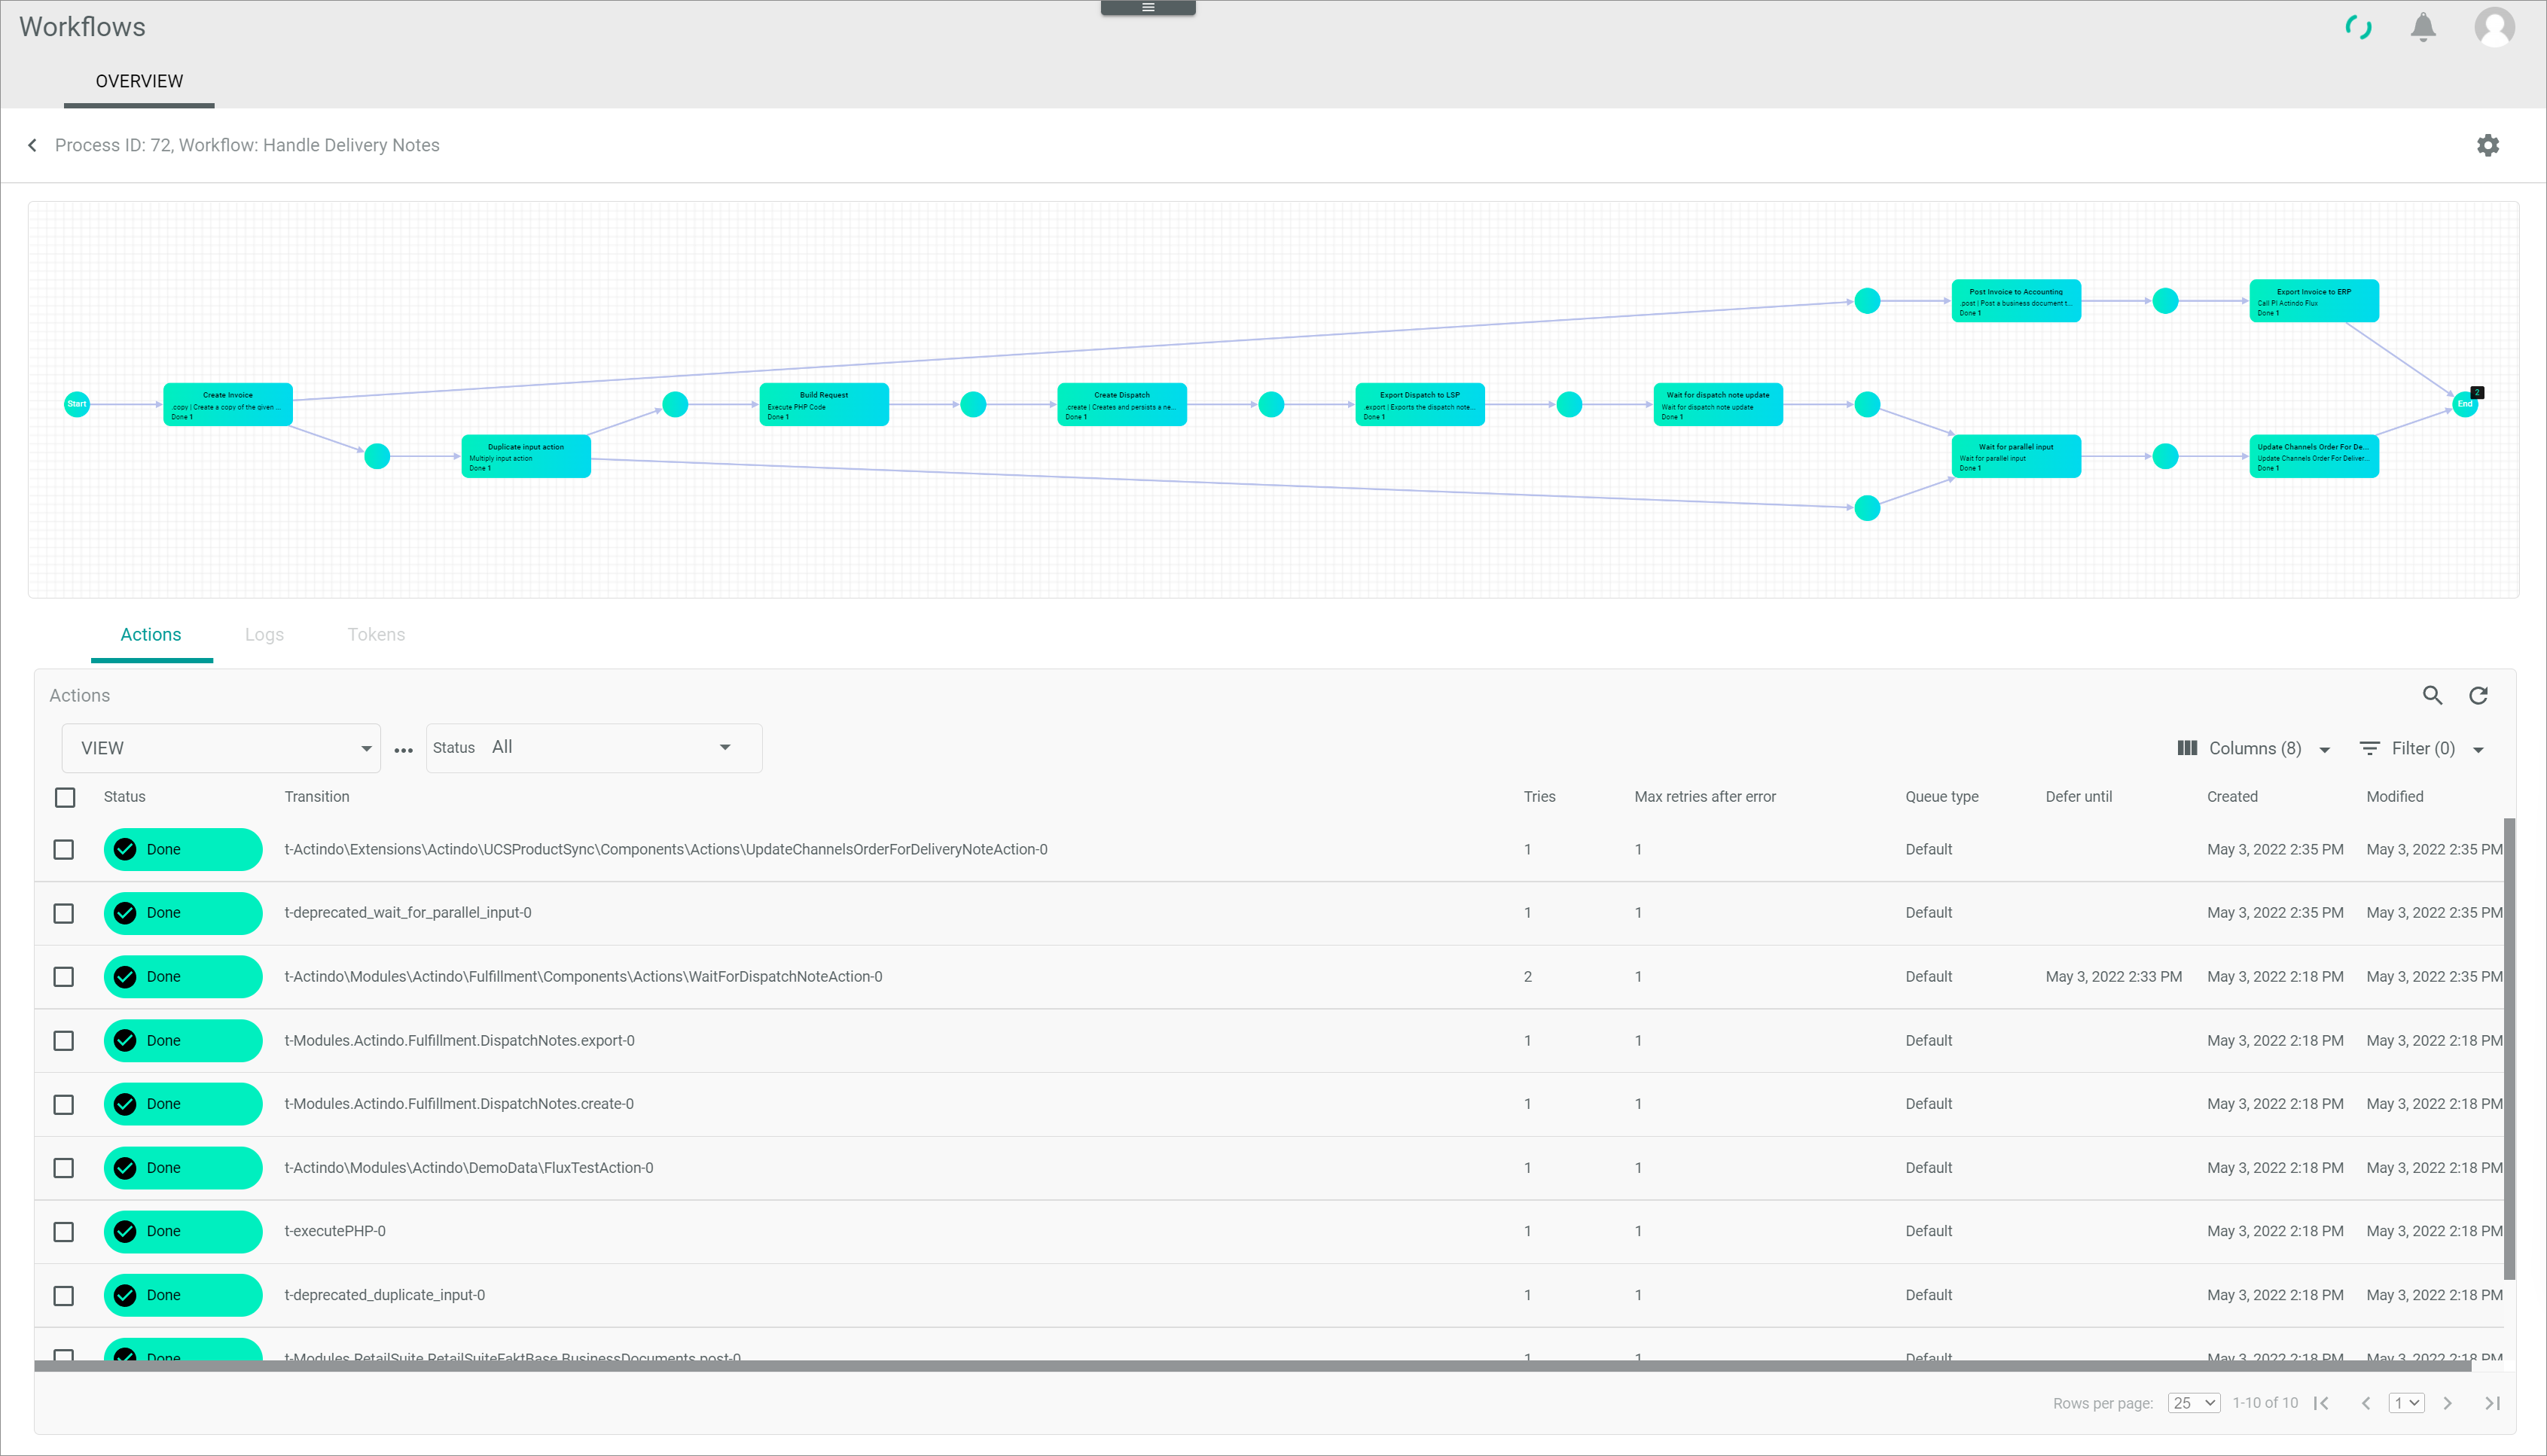The height and width of the screenshot is (1456, 2547).
Task: Open the VIEW dropdown
Action: 221,748
